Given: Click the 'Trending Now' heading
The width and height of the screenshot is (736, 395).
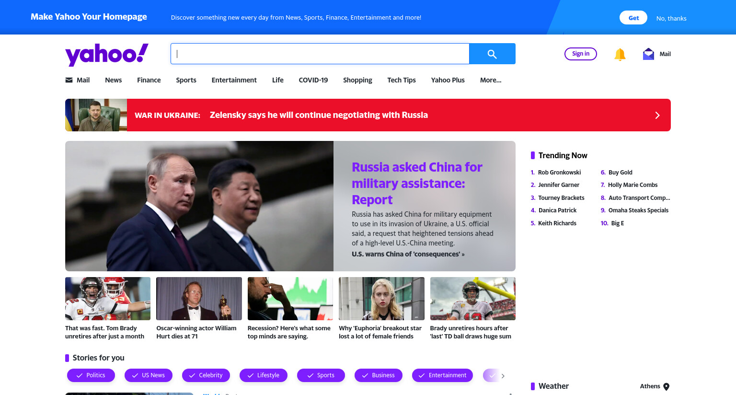Looking at the screenshot, I should (563, 155).
